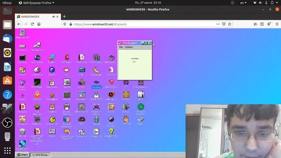Launch the Bananamp banana icon
This screenshot has width=281, height=158.
pyautogui.click(x=96, y=70)
